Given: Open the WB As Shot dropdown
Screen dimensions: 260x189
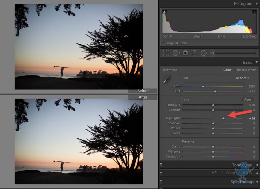Looking at the screenshot, I should click(x=242, y=78).
